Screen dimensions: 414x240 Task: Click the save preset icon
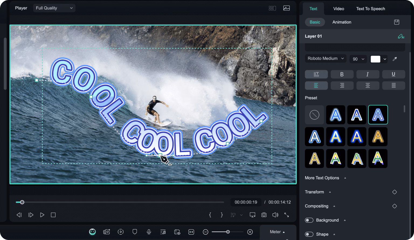click(396, 22)
